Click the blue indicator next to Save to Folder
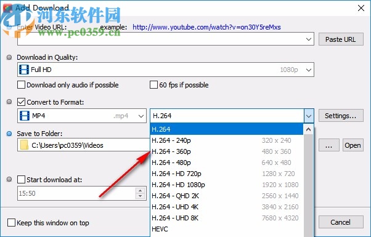The image size is (371, 237). 9,134
